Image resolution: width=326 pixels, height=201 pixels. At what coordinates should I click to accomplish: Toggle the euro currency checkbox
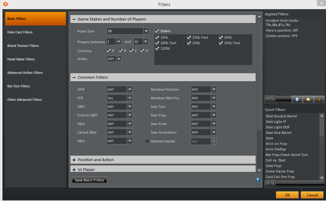click(x=121, y=51)
